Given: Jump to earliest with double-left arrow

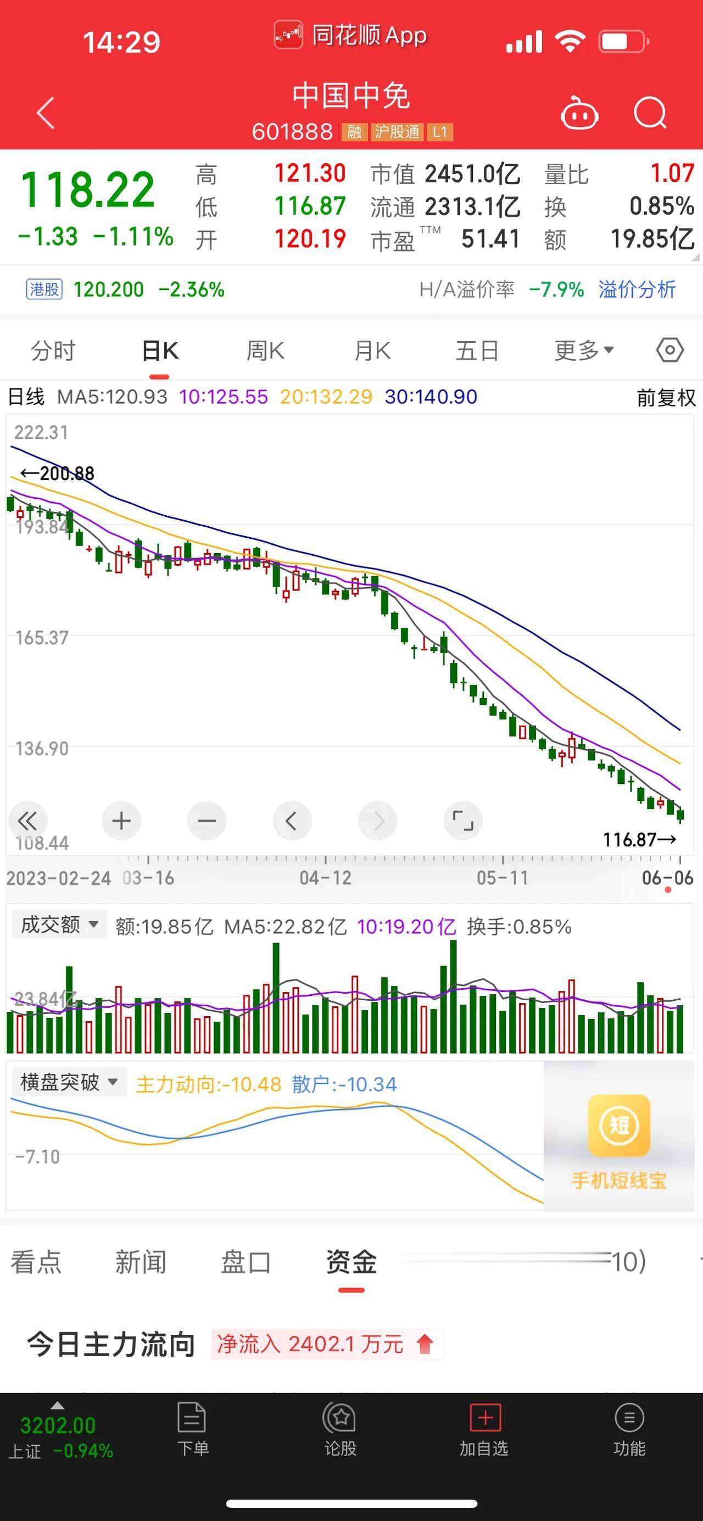Looking at the screenshot, I should tap(27, 821).
